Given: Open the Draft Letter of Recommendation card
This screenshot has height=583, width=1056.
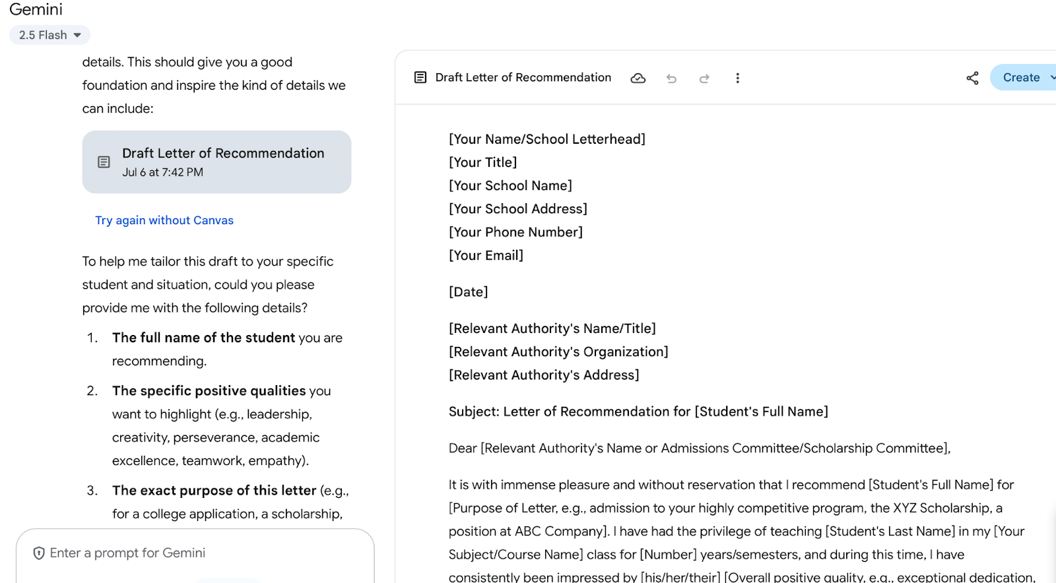Looking at the screenshot, I should click(223, 162).
